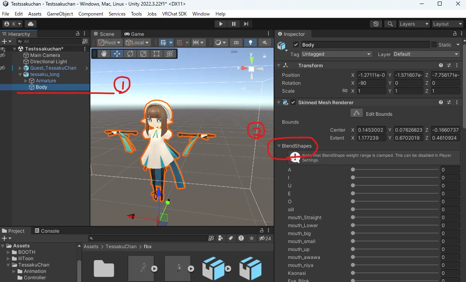Select the combined Transform tool
Image resolution: width=466 pixels, height=282 pixels.
(x=169, y=54)
